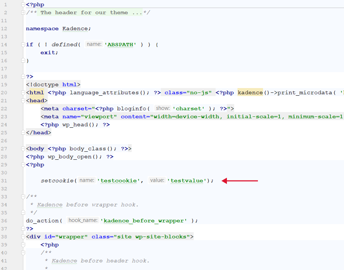
Task: Click the 'Kadence before wrapper hook.' comment
Action: point(88,205)
